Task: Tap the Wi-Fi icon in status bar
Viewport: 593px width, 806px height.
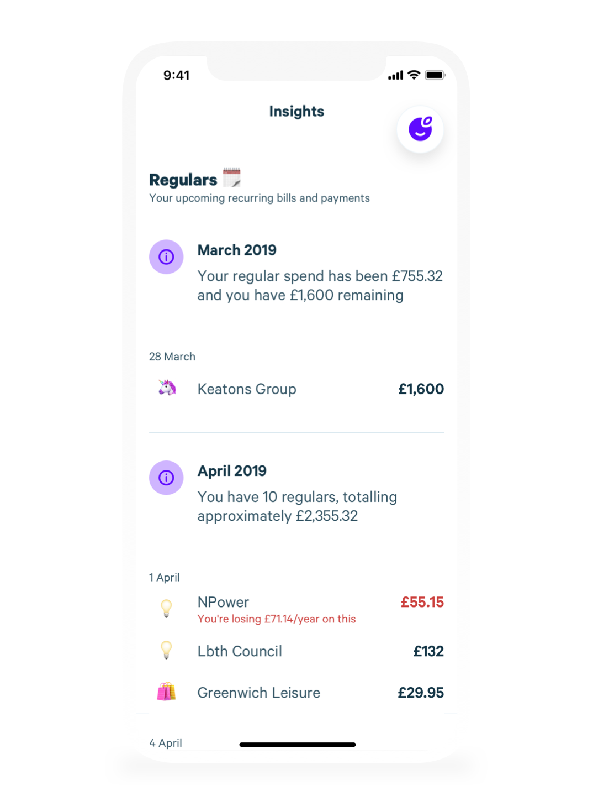Action: (x=414, y=75)
